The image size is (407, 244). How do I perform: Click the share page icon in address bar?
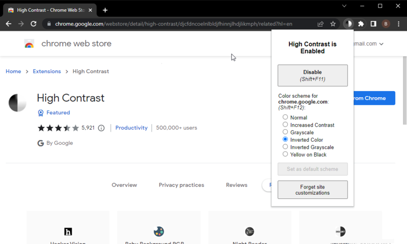coord(321,24)
